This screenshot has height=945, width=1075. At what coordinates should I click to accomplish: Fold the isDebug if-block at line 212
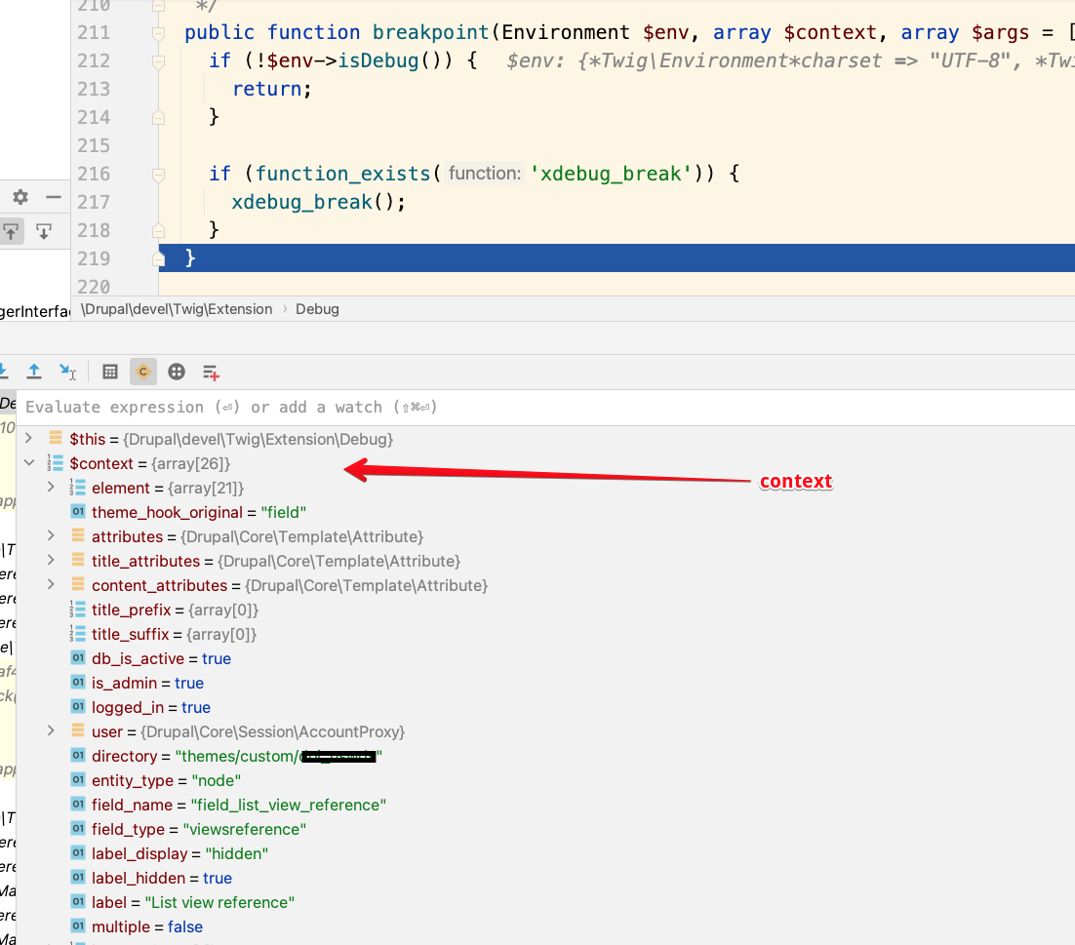(x=158, y=61)
